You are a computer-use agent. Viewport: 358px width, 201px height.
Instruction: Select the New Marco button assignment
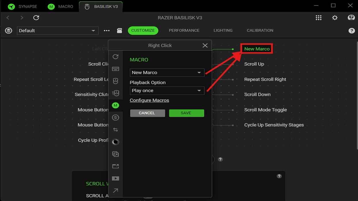pos(257,49)
